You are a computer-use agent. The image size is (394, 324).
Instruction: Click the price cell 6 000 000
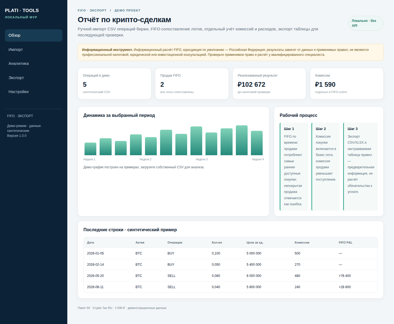[254, 276]
